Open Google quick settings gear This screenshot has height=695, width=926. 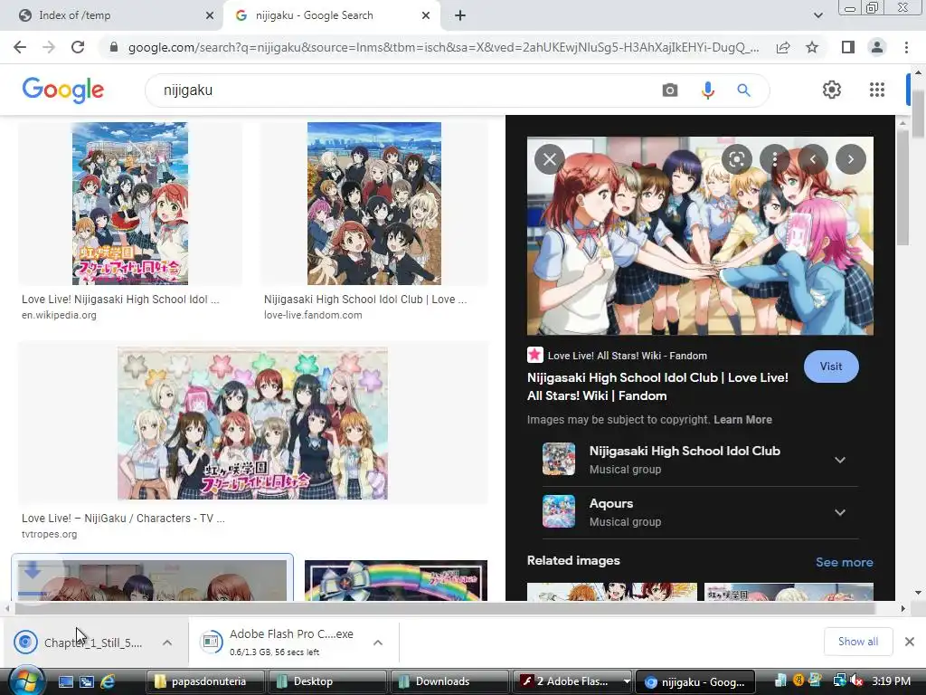(x=832, y=90)
